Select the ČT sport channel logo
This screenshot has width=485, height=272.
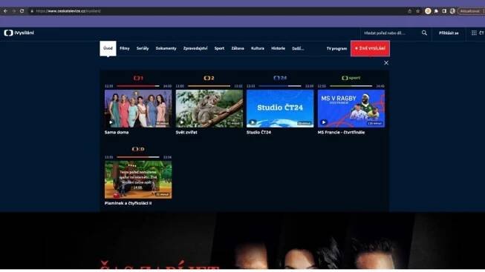click(x=351, y=78)
